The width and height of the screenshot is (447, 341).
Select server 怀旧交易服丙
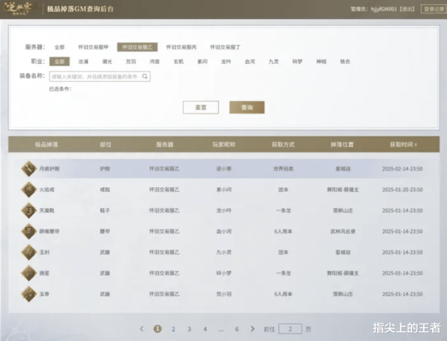(x=181, y=47)
